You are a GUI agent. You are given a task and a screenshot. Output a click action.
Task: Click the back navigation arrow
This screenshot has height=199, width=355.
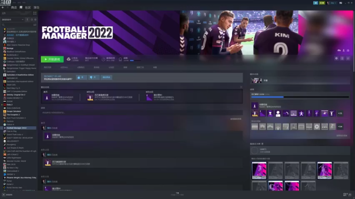point(3,8)
